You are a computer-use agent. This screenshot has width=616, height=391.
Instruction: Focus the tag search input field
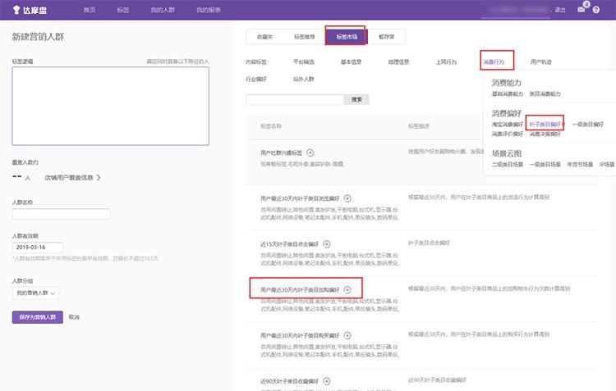295,100
